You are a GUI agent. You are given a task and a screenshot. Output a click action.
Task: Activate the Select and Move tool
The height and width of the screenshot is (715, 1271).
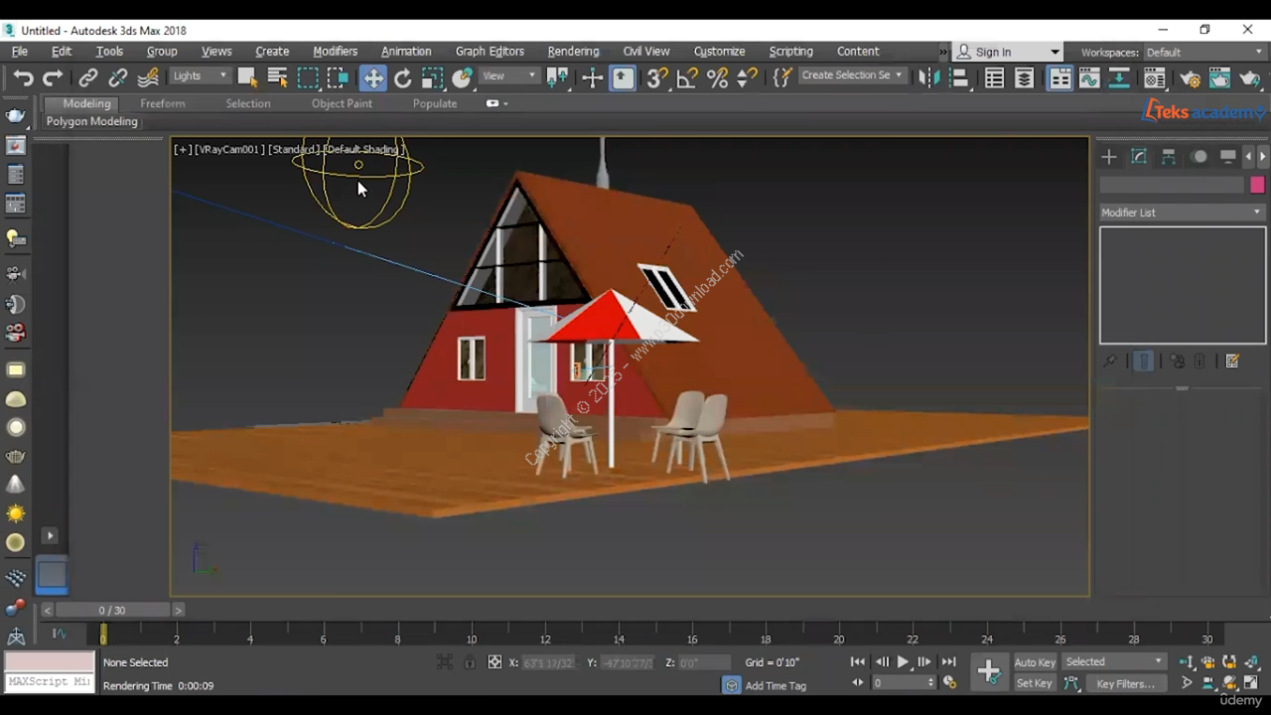pos(372,77)
